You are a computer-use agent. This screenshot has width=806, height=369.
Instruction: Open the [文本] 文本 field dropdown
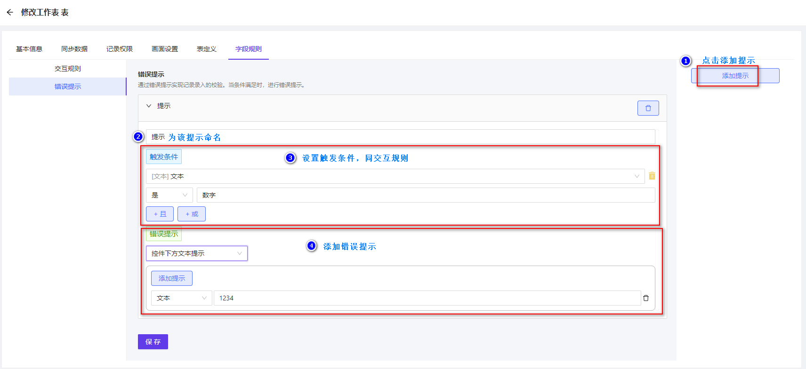[395, 176]
